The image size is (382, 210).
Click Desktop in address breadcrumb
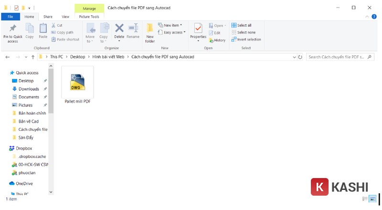[x=78, y=57]
